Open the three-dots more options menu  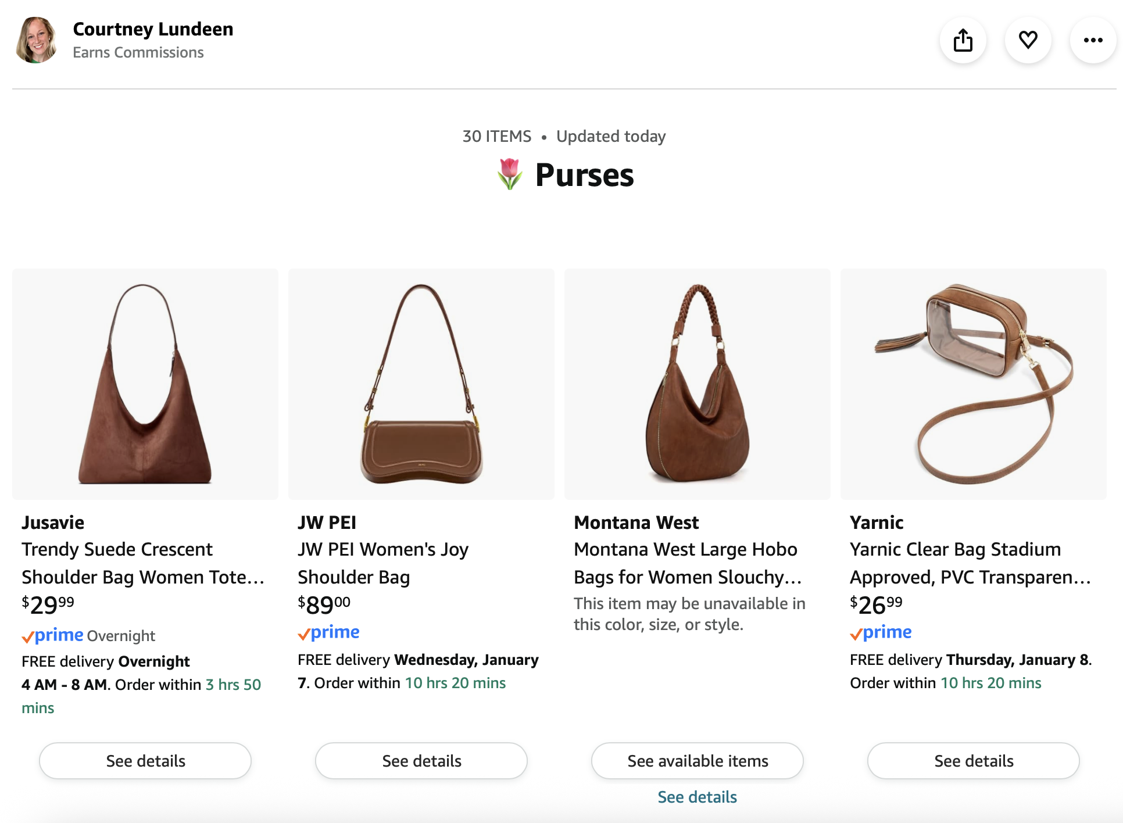1093,40
